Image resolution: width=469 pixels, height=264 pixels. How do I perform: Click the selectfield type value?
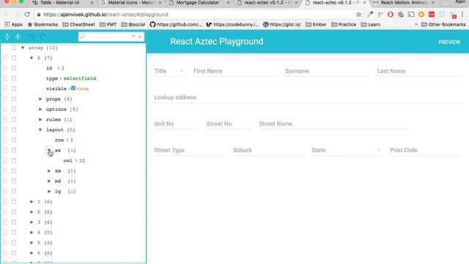(80, 78)
